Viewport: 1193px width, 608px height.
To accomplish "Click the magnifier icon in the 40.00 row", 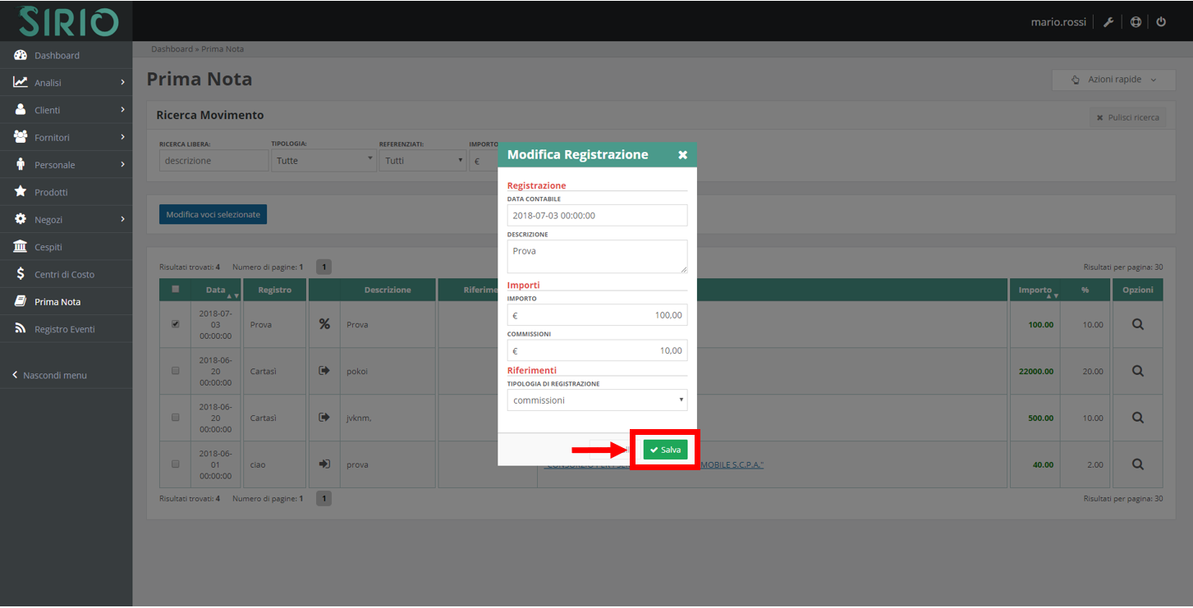I will click(1137, 464).
